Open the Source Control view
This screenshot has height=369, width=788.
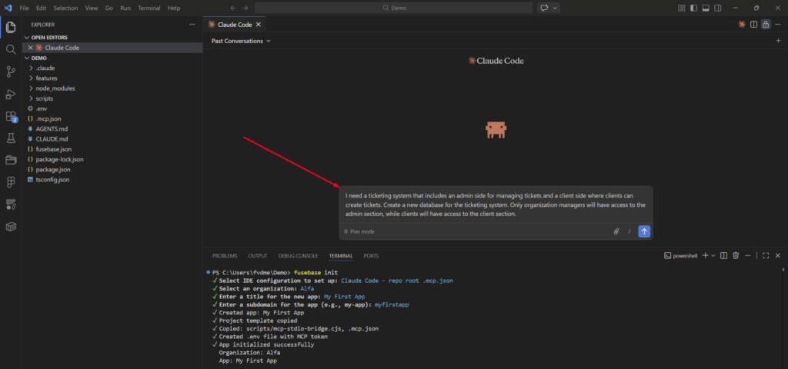(x=11, y=71)
